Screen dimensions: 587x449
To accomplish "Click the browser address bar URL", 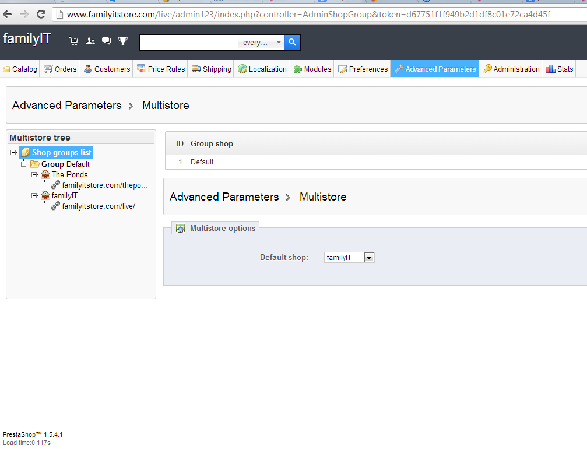I will tap(308, 15).
